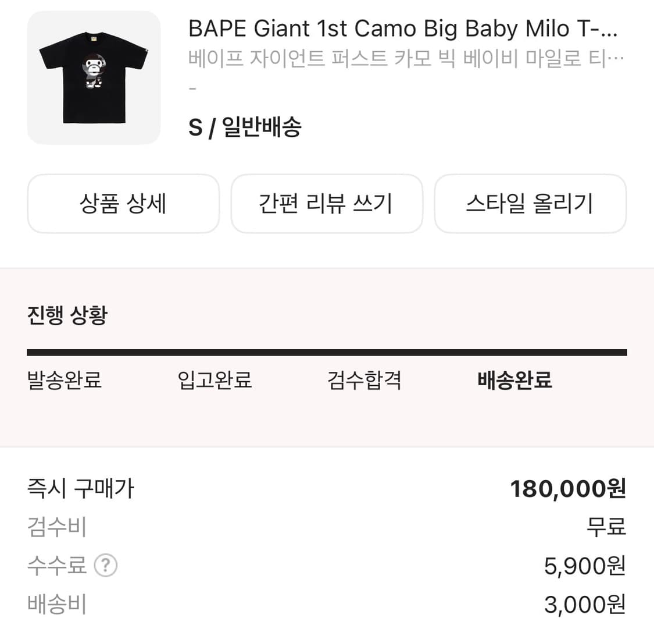Click 스타일 올리기 to upload a style post

click(530, 204)
